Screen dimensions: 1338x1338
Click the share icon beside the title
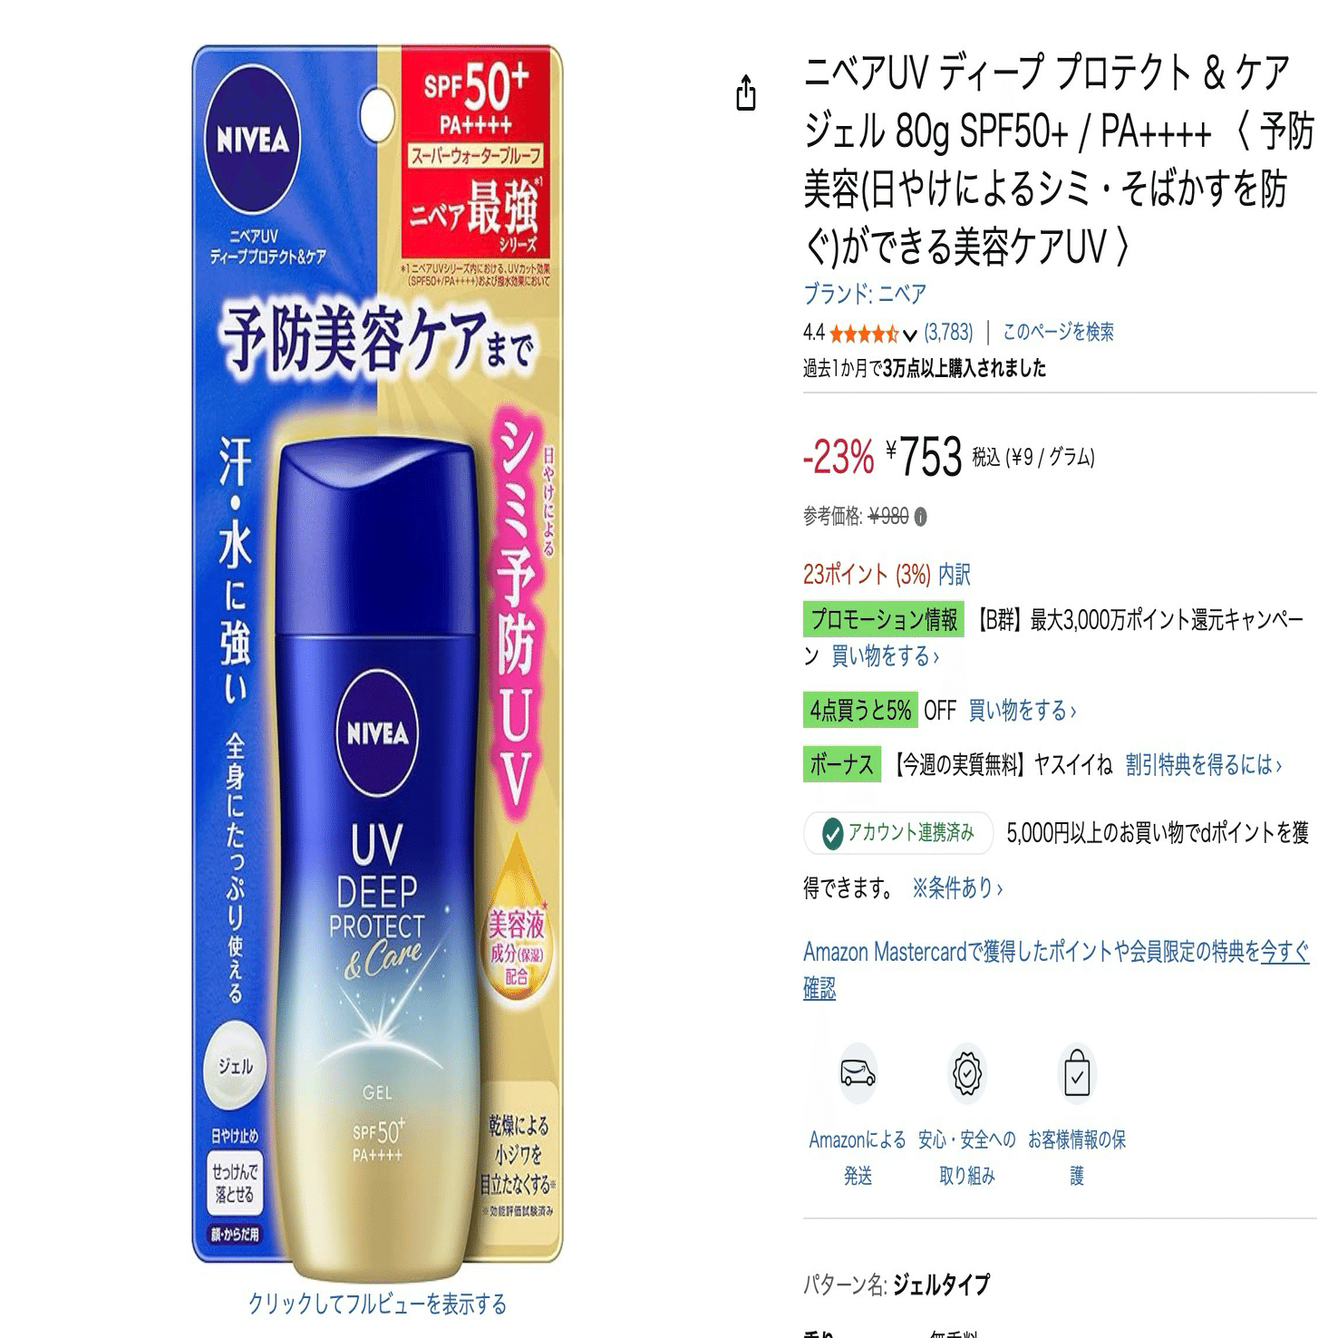tap(745, 92)
